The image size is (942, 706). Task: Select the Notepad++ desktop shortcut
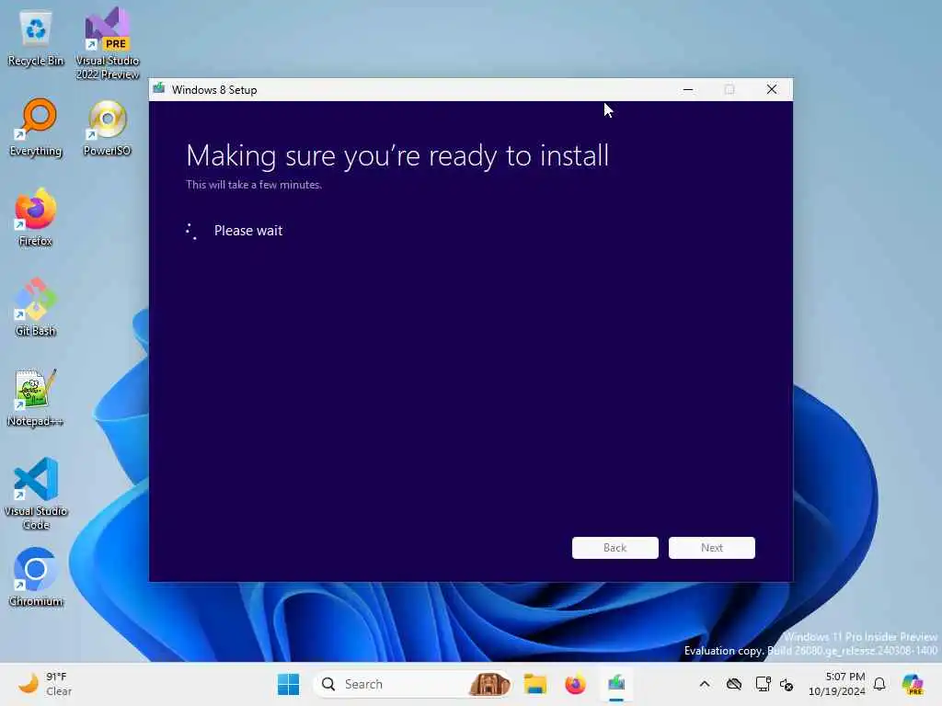point(36,397)
